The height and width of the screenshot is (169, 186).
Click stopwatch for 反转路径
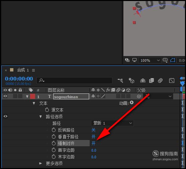pyautogui.click(x=54, y=130)
